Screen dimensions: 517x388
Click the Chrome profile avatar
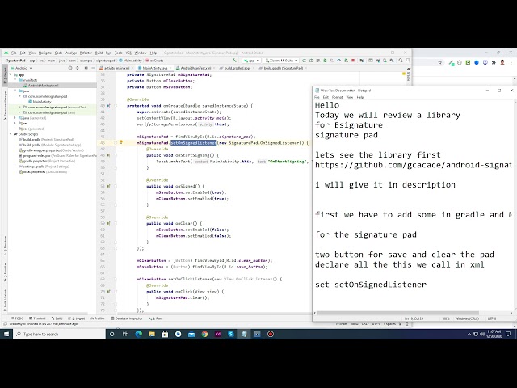tap(502, 62)
